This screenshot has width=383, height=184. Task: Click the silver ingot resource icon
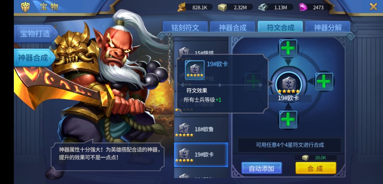pyautogui.click(x=263, y=7)
